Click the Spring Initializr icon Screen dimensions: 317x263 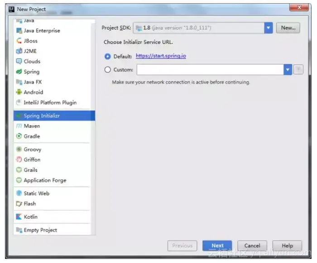pyautogui.click(x=19, y=115)
